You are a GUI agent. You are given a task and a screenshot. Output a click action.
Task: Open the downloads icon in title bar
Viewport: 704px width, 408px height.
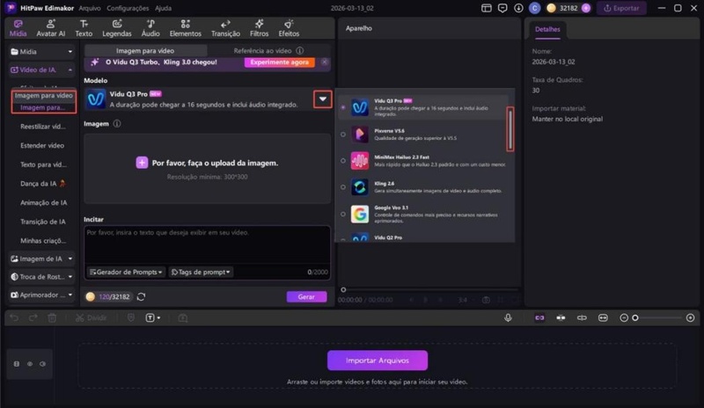pyautogui.click(x=518, y=8)
